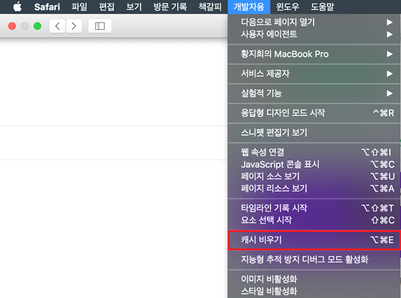This screenshot has width=401, height=298.
Task: Open the Apple menu icon
Action: [x=18, y=6]
